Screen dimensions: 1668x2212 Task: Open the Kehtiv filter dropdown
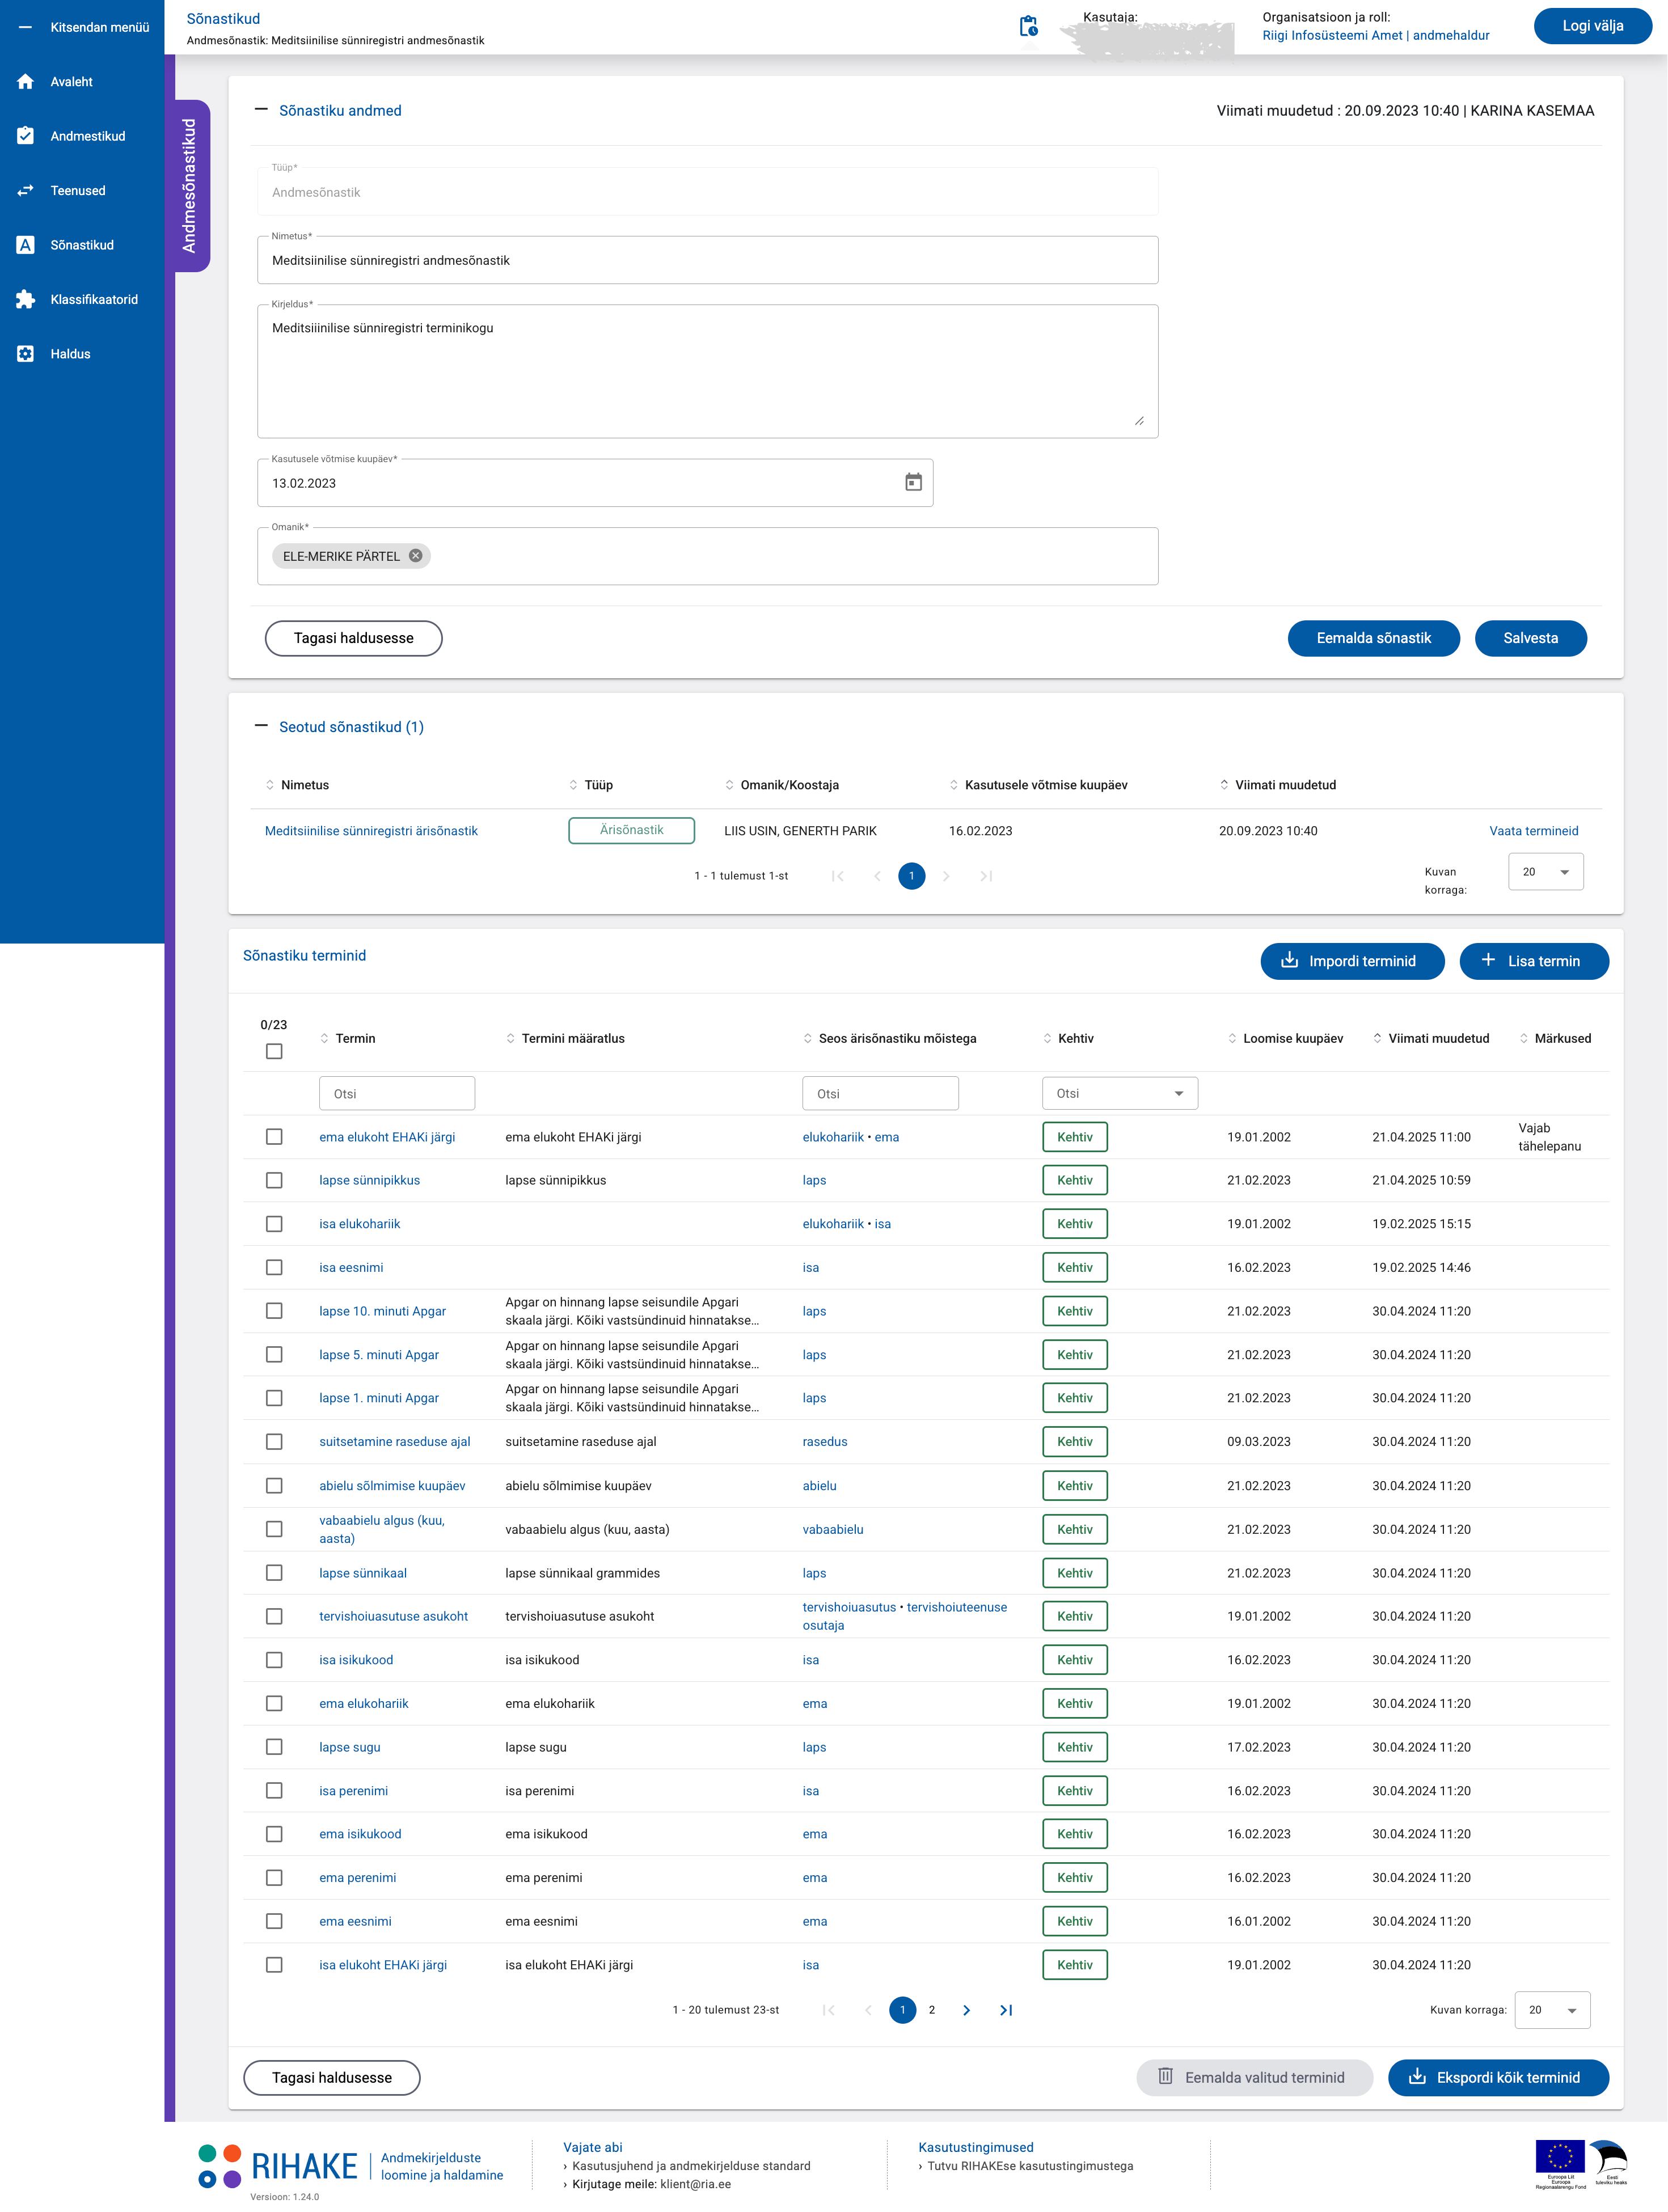click(1119, 1094)
